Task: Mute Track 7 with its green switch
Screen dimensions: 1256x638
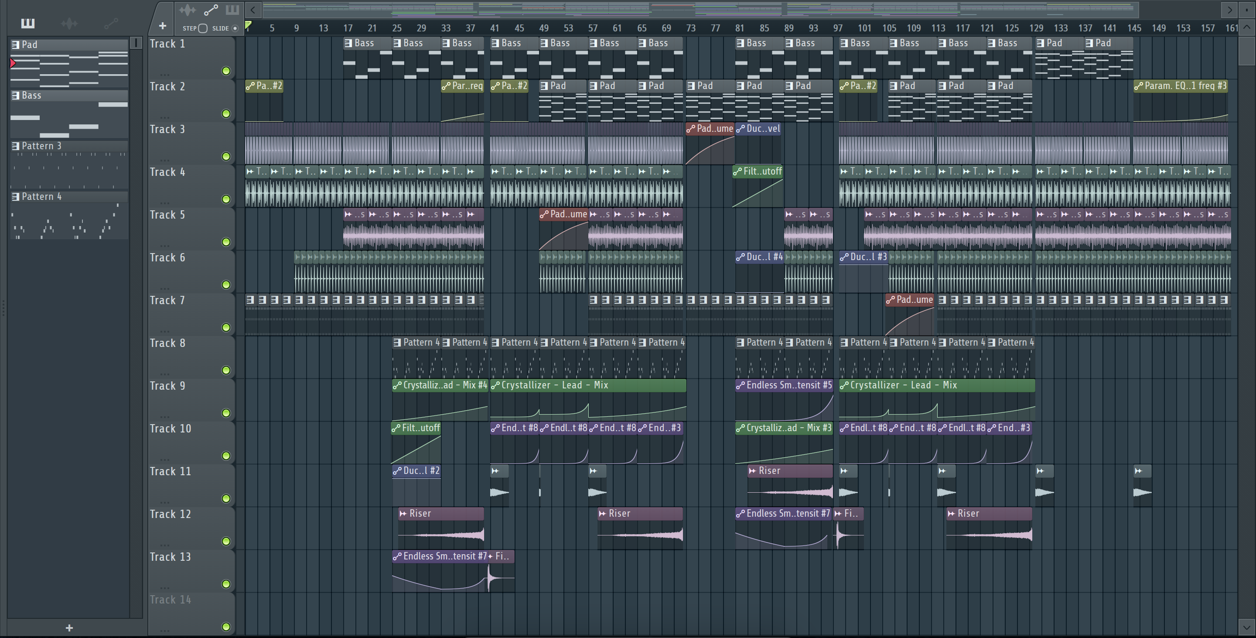Action: coord(226,328)
